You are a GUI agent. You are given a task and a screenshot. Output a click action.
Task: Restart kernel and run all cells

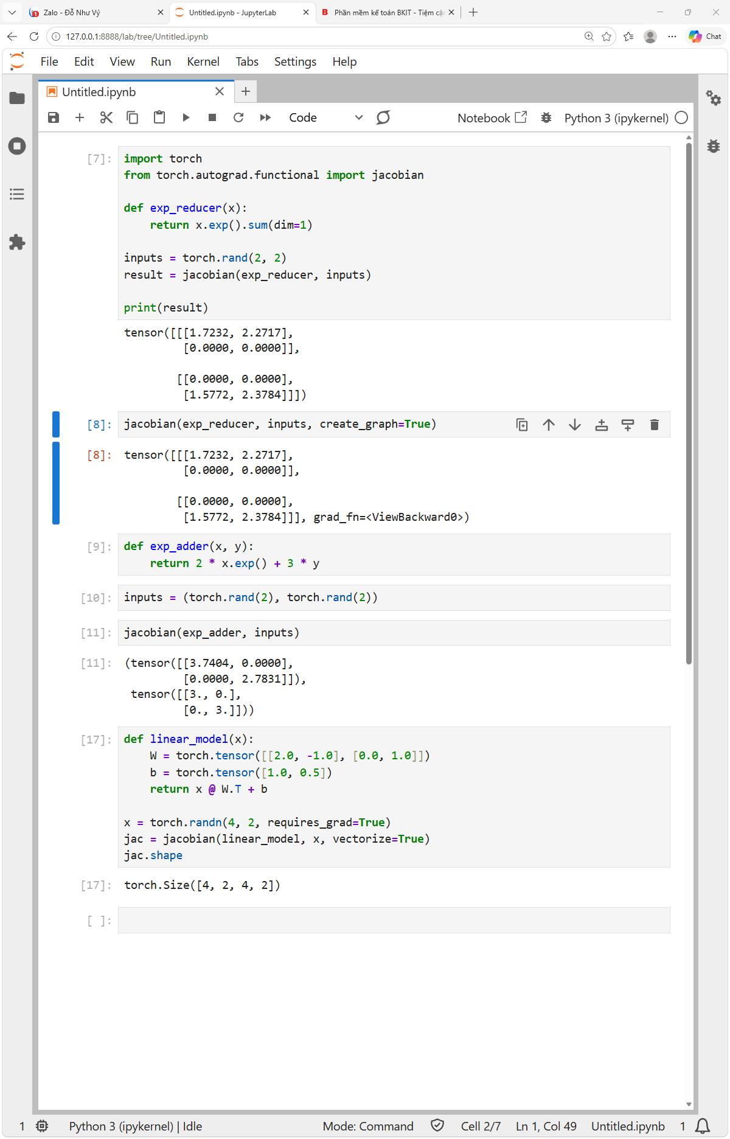tap(265, 117)
